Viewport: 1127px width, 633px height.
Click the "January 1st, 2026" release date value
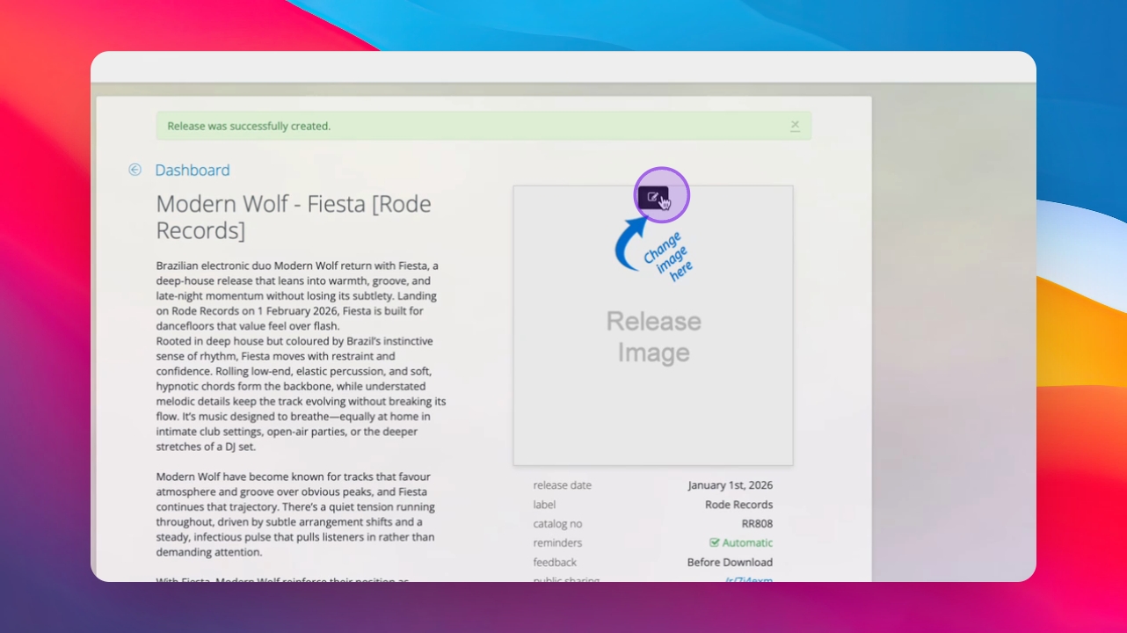(x=731, y=485)
